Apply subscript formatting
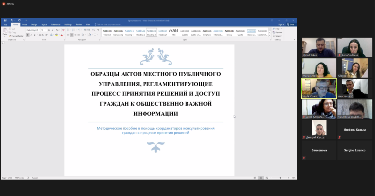The width and height of the screenshot is (375, 196). point(43,35)
